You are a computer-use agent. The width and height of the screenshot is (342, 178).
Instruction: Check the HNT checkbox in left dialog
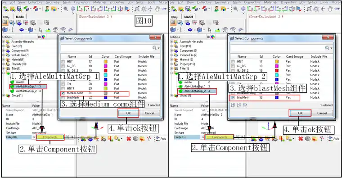pyautogui.click(x=63, y=62)
